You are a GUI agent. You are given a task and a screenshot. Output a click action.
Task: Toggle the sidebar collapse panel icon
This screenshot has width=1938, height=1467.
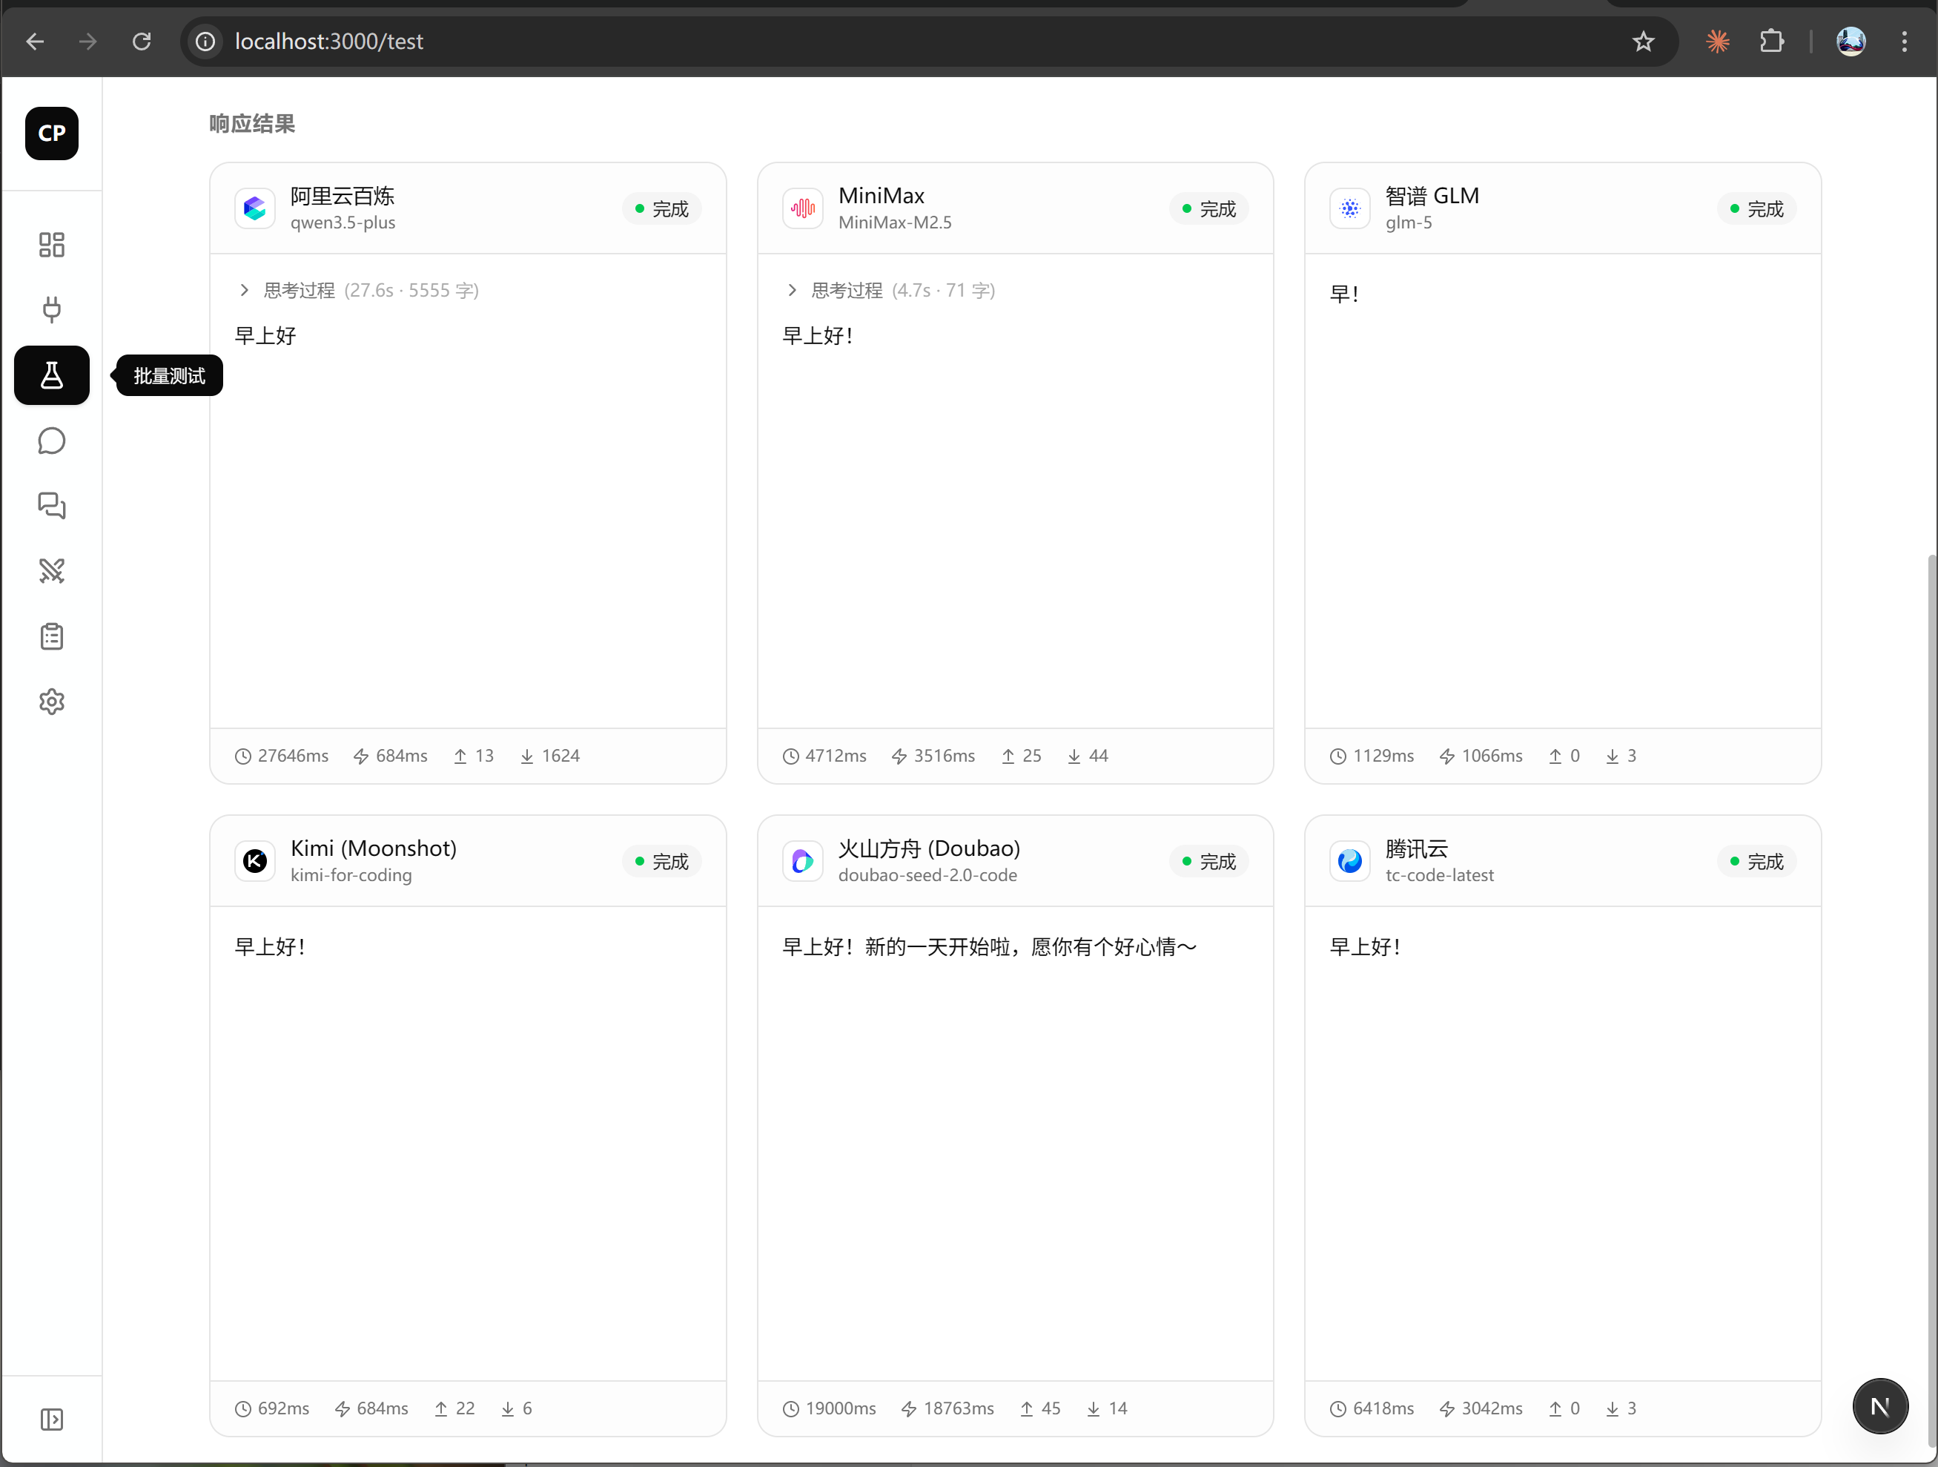52,1419
